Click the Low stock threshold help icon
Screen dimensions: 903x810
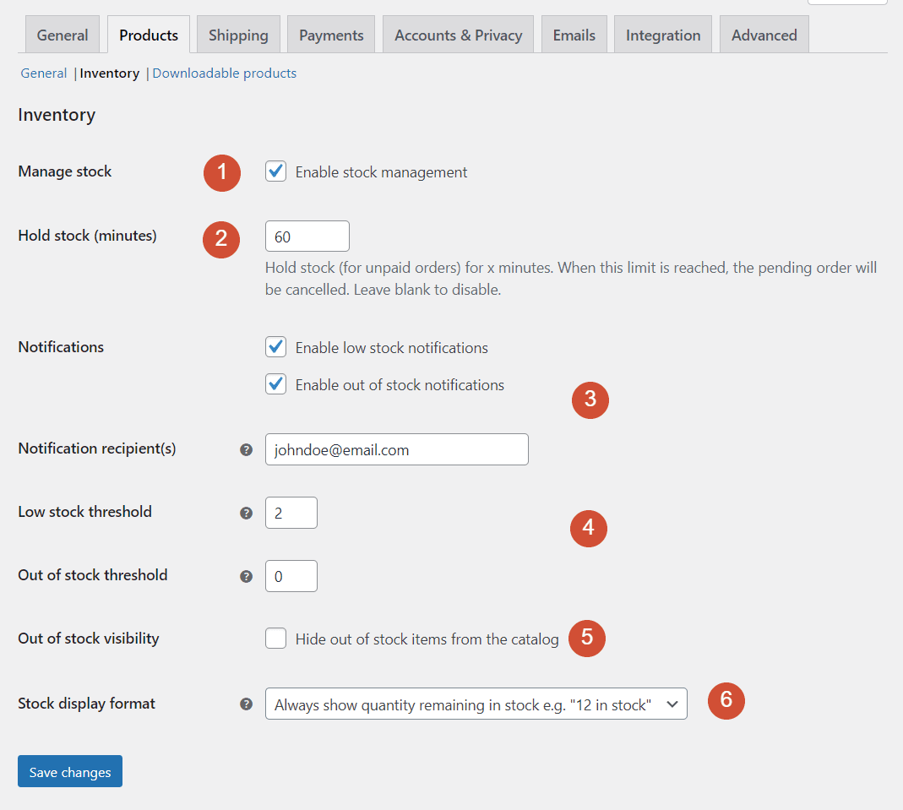click(x=246, y=513)
